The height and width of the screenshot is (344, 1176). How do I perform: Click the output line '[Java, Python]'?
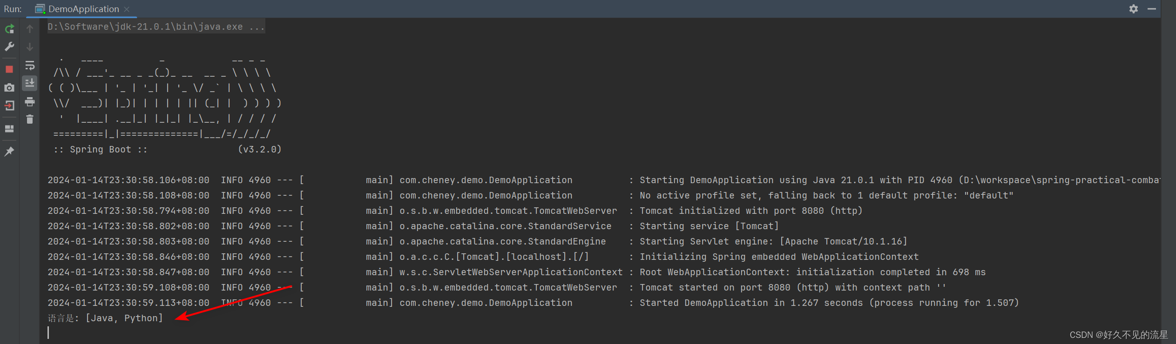click(124, 318)
